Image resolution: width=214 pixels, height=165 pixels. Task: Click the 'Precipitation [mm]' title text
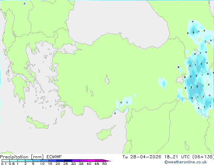[x=22, y=157]
